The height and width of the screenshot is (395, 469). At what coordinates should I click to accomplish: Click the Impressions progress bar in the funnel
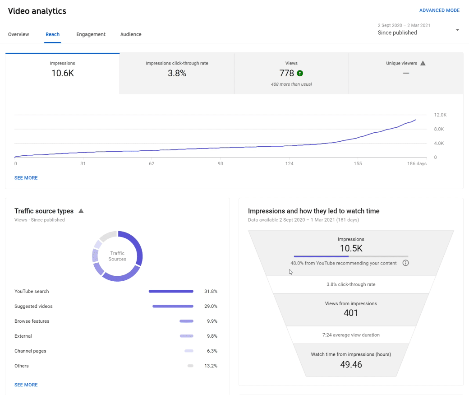351,256
